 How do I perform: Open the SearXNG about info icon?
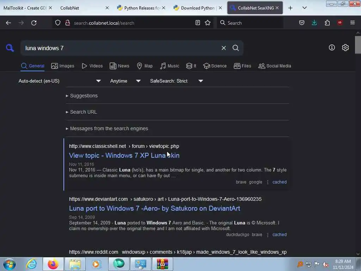(x=332, y=48)
